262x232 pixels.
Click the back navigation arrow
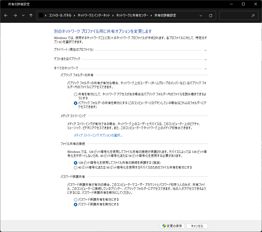coord(6,15)
